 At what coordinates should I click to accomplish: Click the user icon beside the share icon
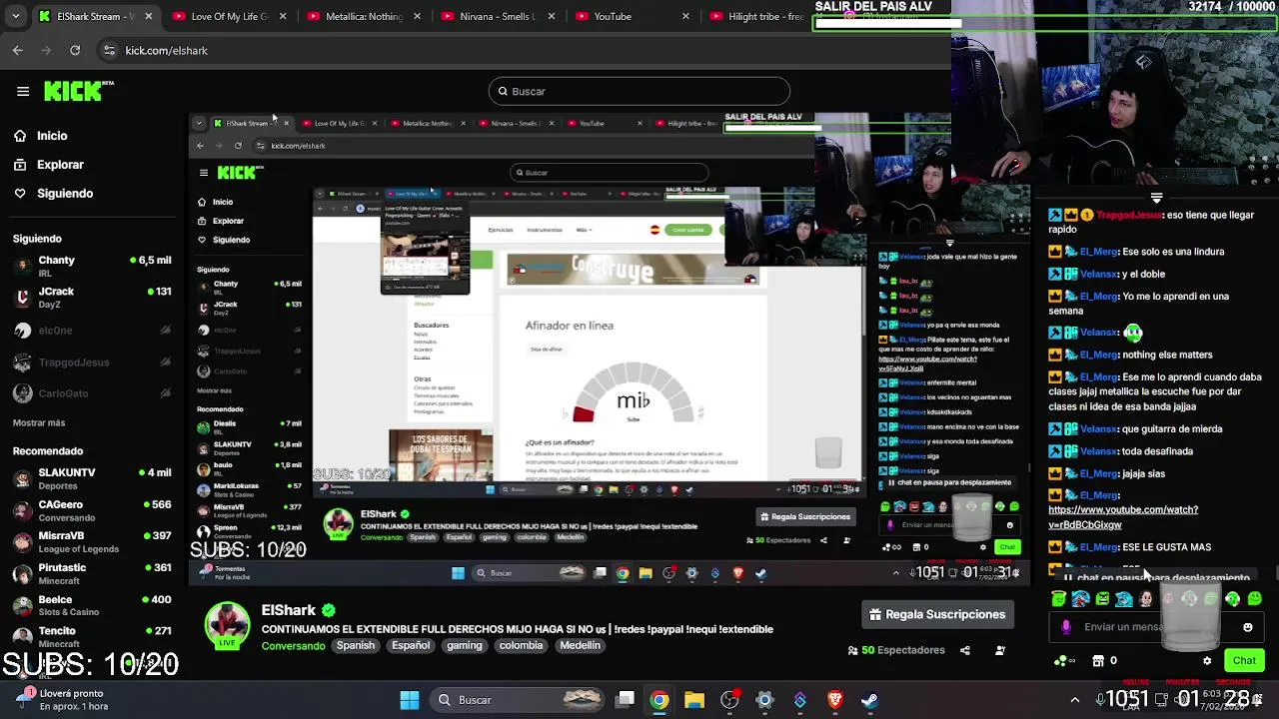pos(1000,650)
